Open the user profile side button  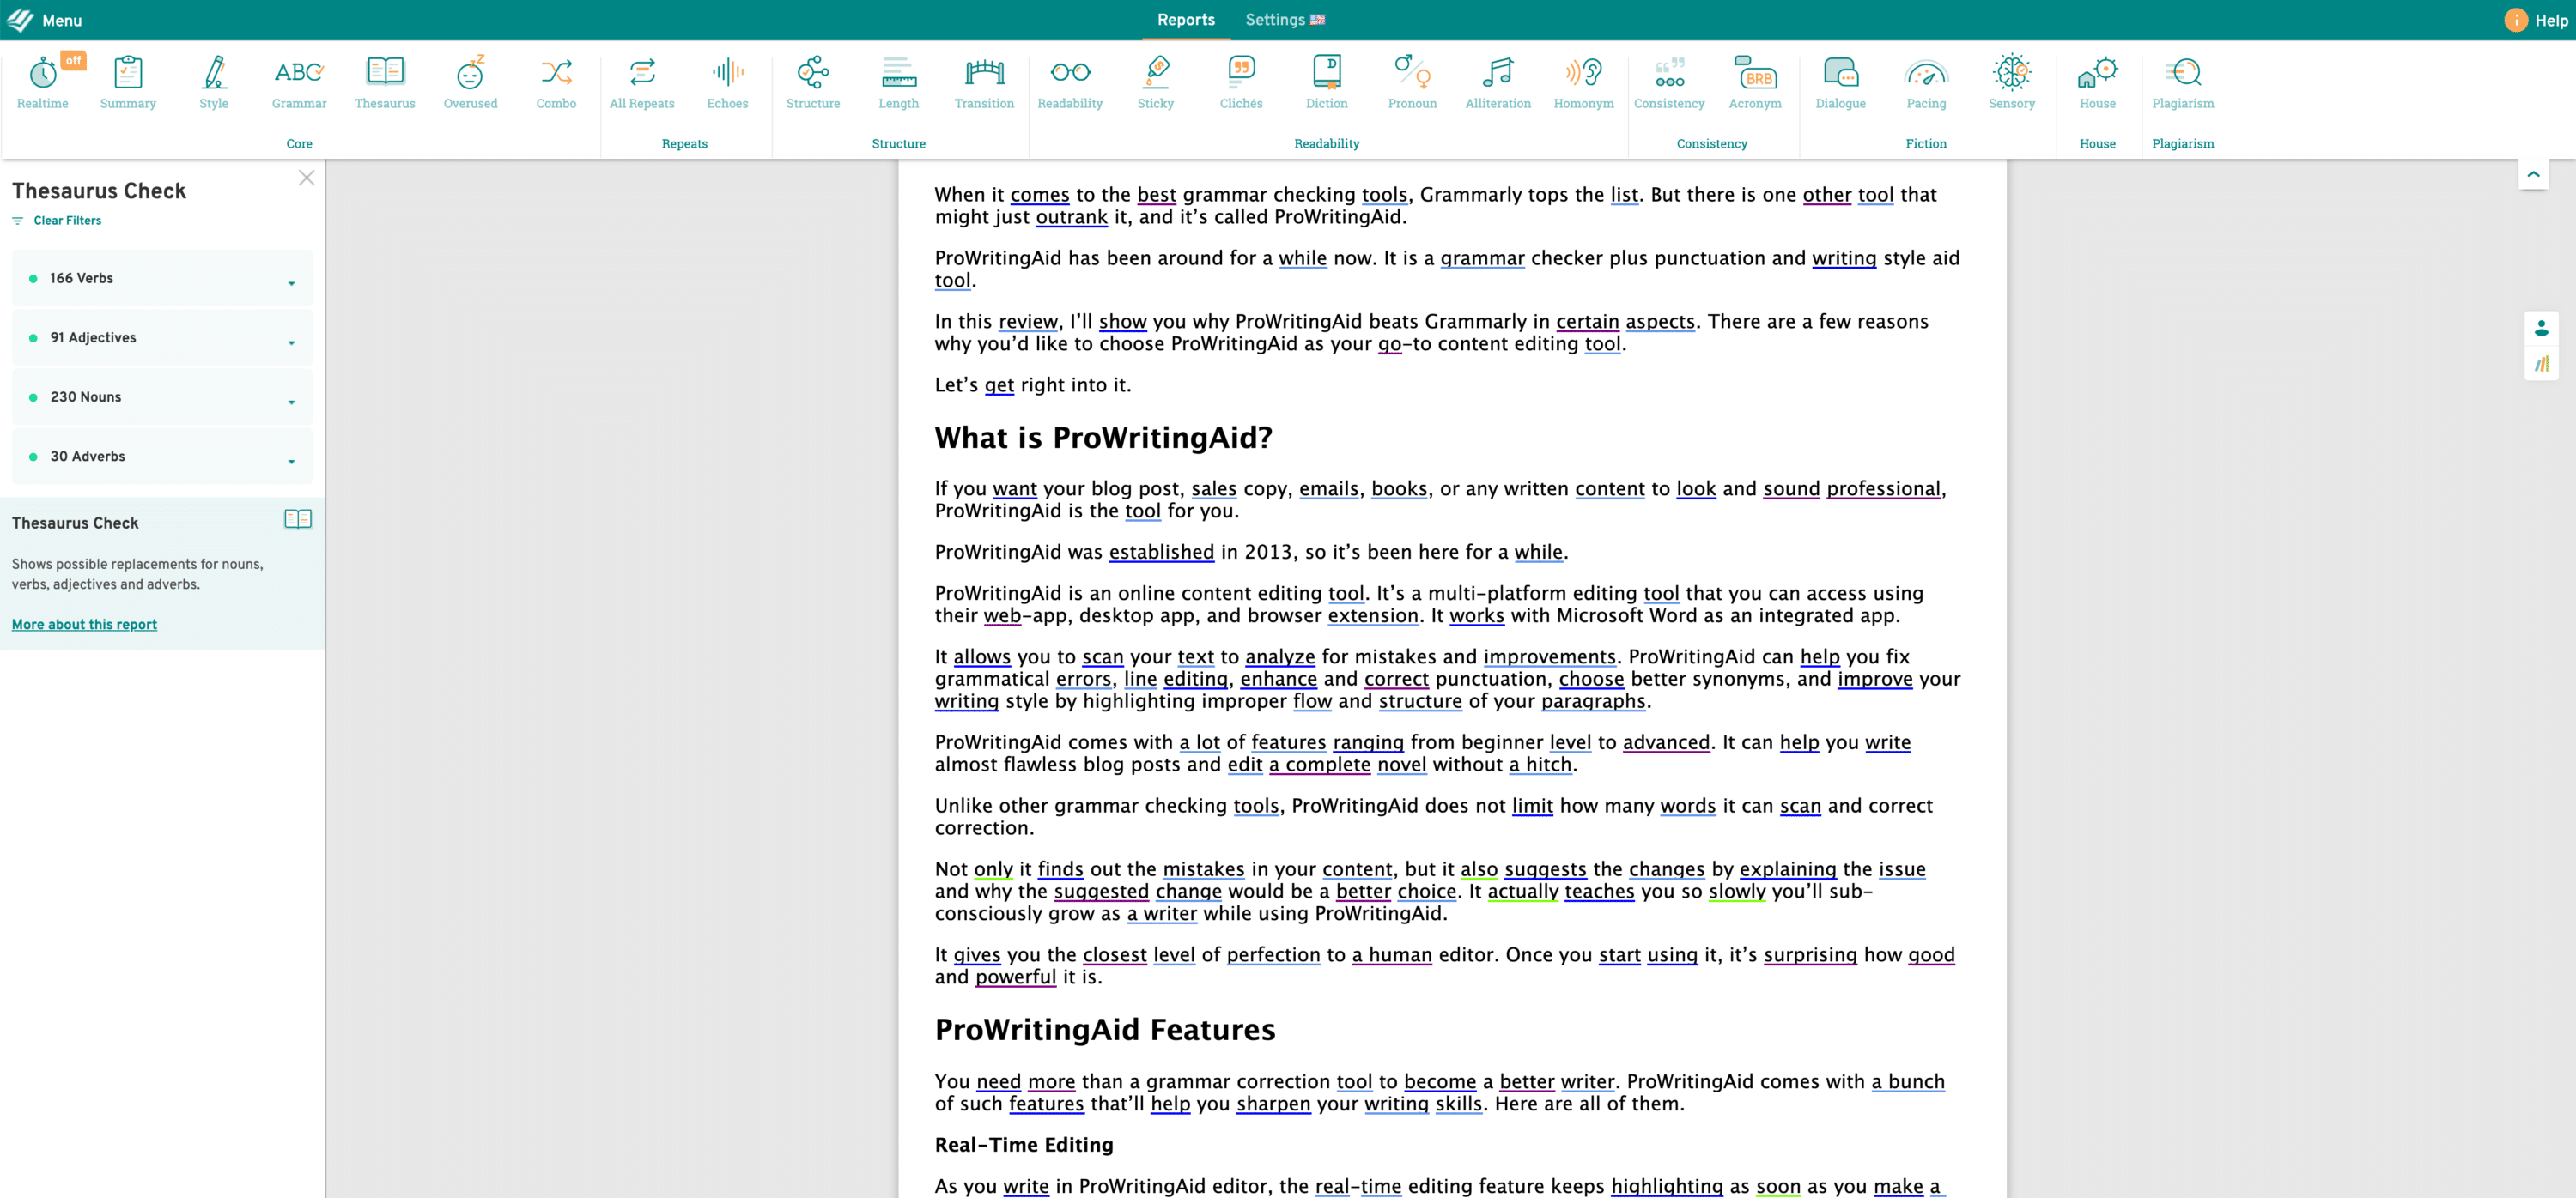[2541, 329]
